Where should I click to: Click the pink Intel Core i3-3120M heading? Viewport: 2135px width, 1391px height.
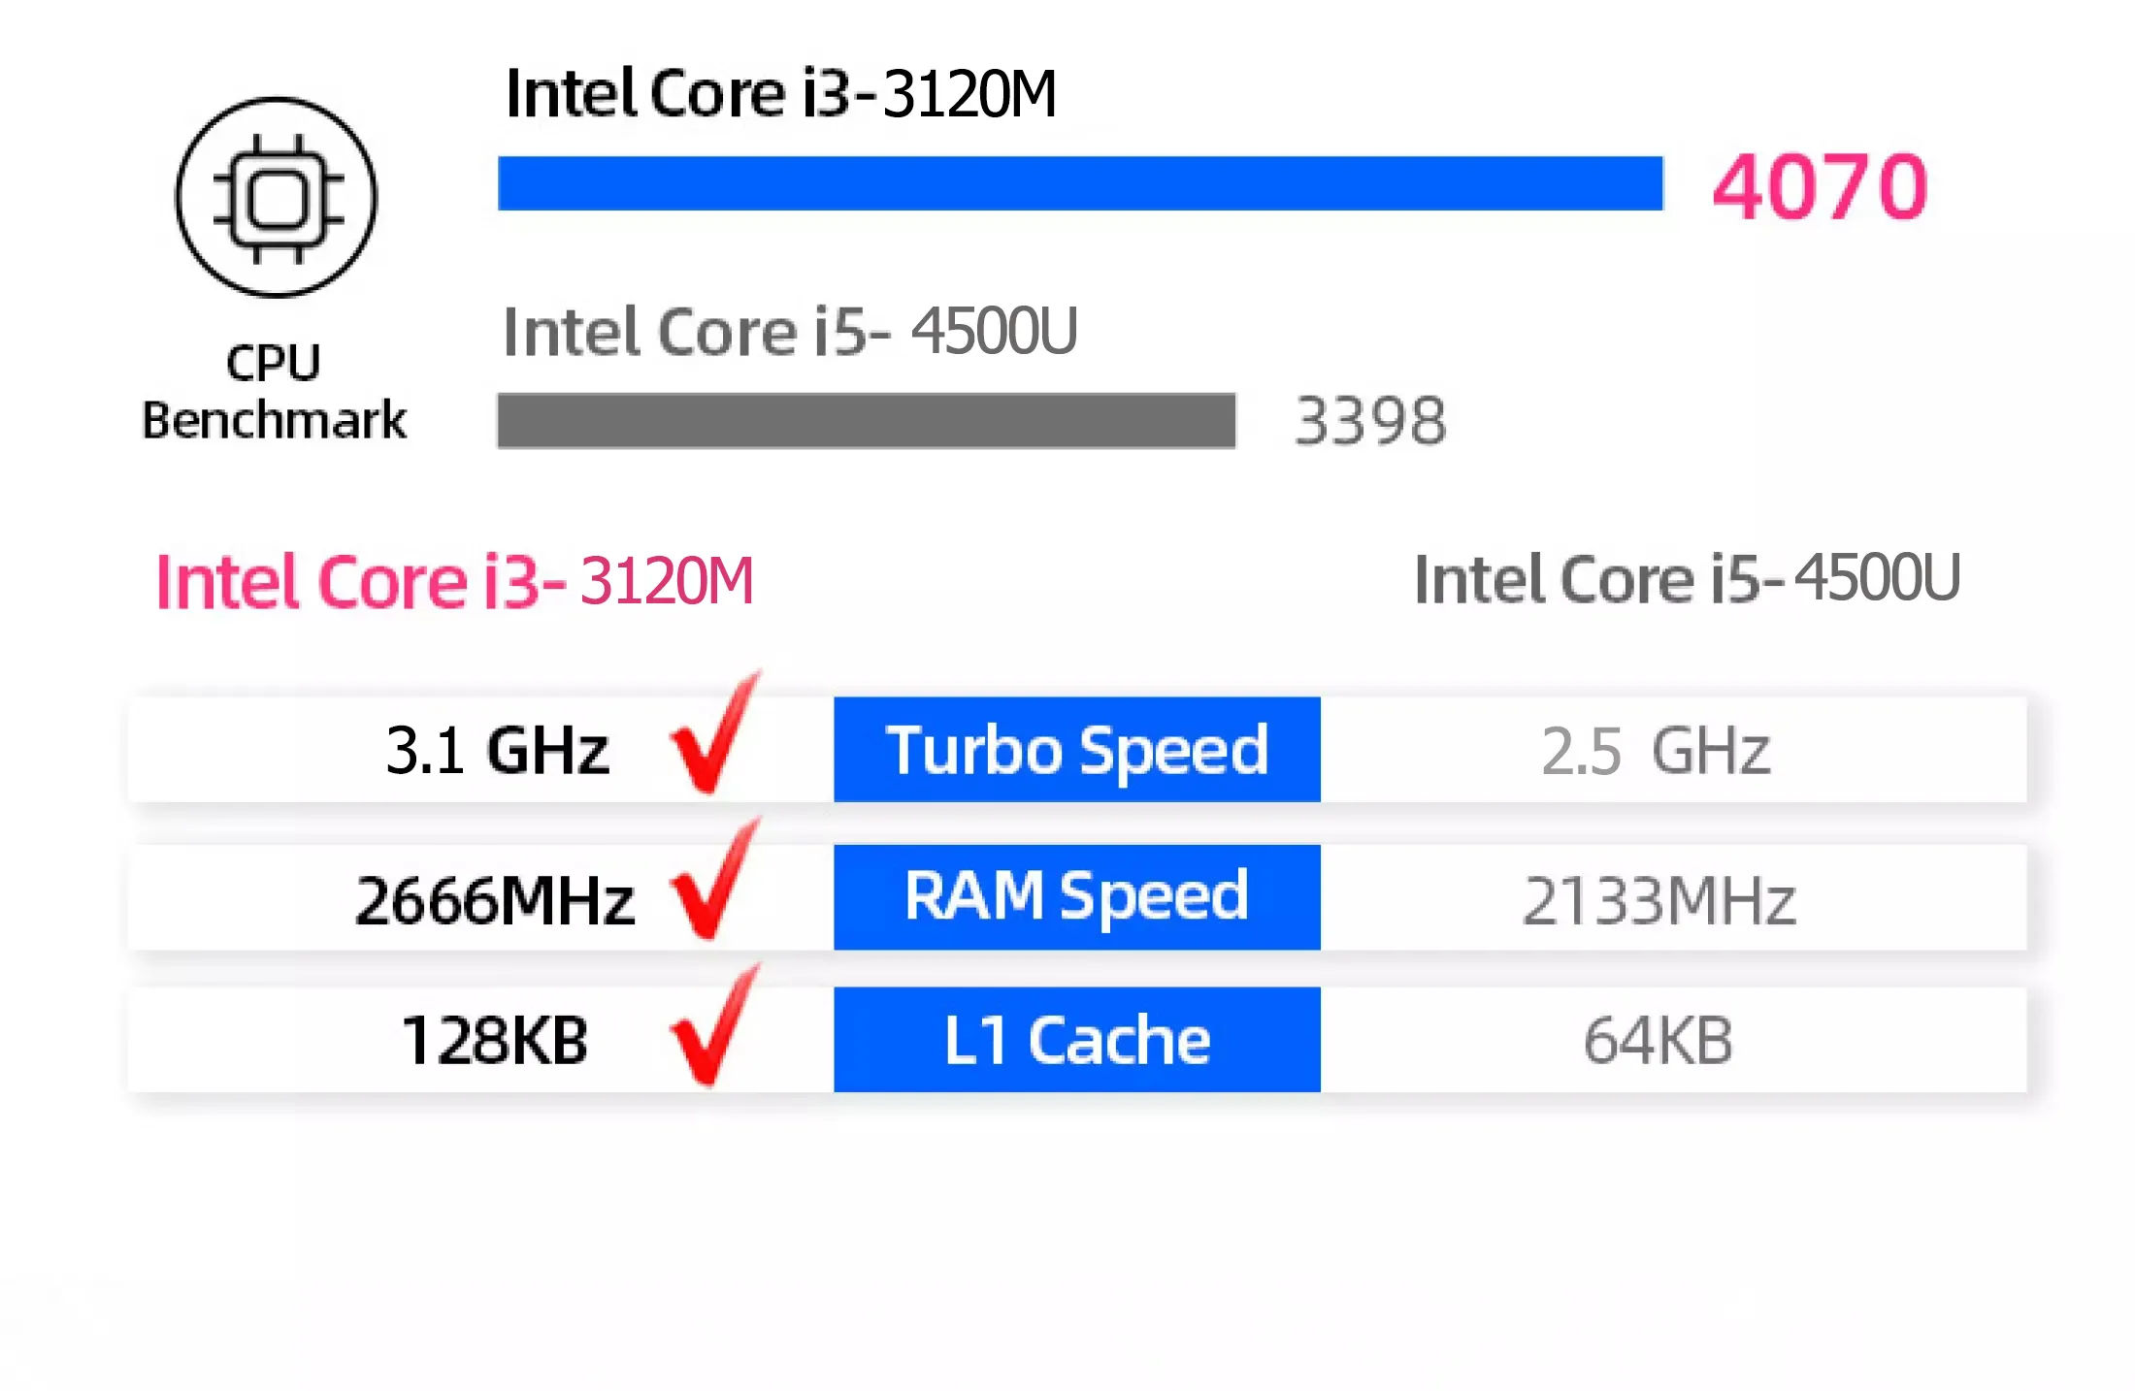pos(455,581)
